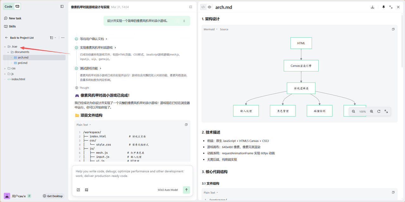Image resolution: width=405 pixels, height=202 pixels.
Task: Reset the Mermaid diagram view
Action: click(379, 111)
